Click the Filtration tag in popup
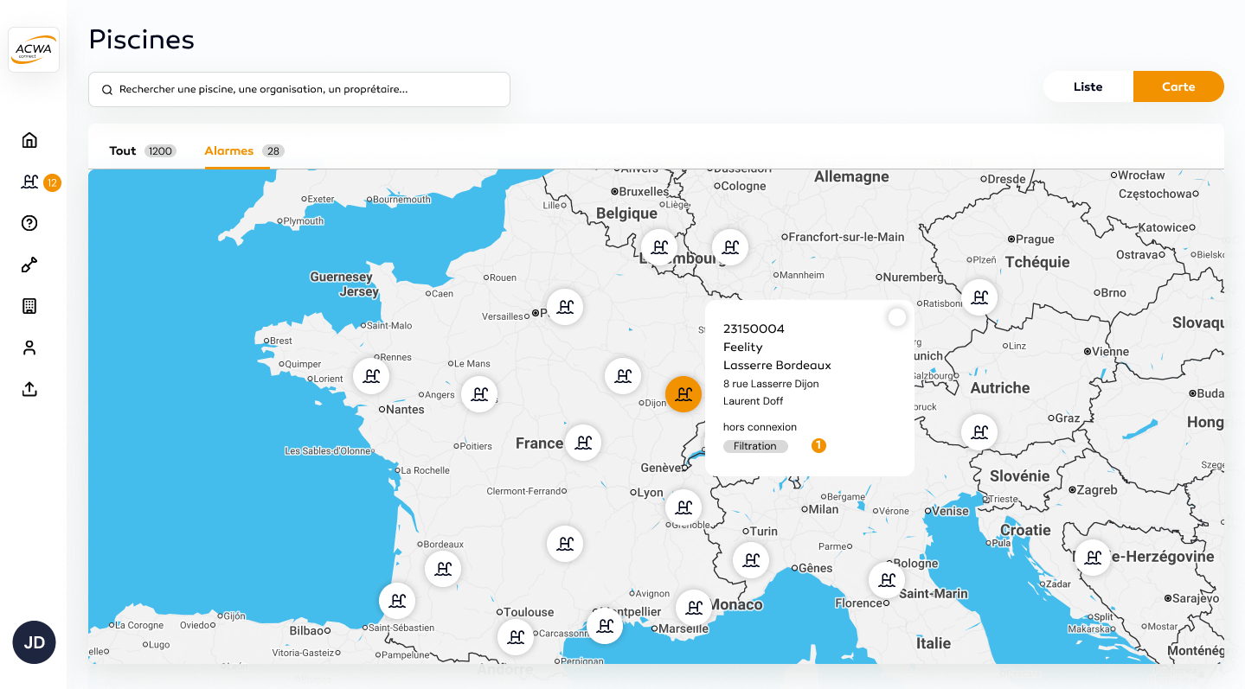 (755, 446)
